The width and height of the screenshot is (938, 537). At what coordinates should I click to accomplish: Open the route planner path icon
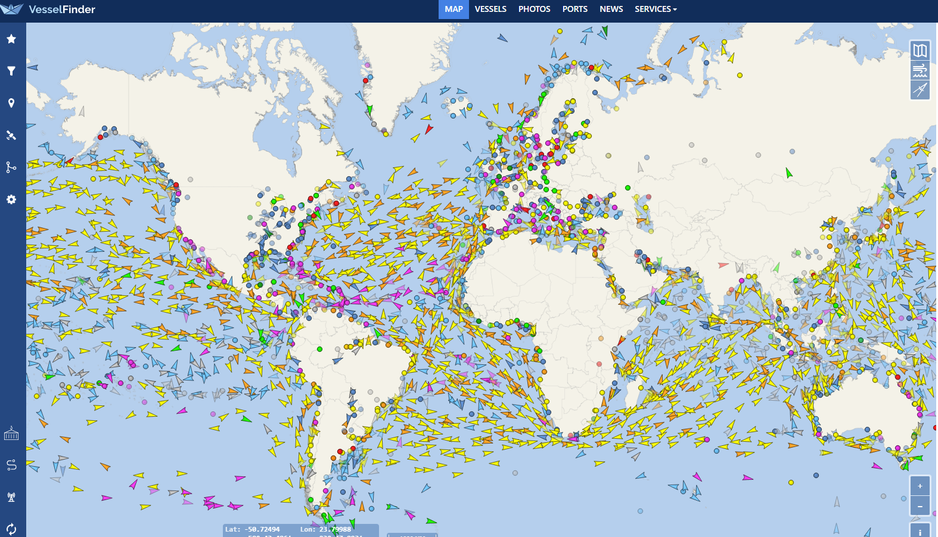11,465
